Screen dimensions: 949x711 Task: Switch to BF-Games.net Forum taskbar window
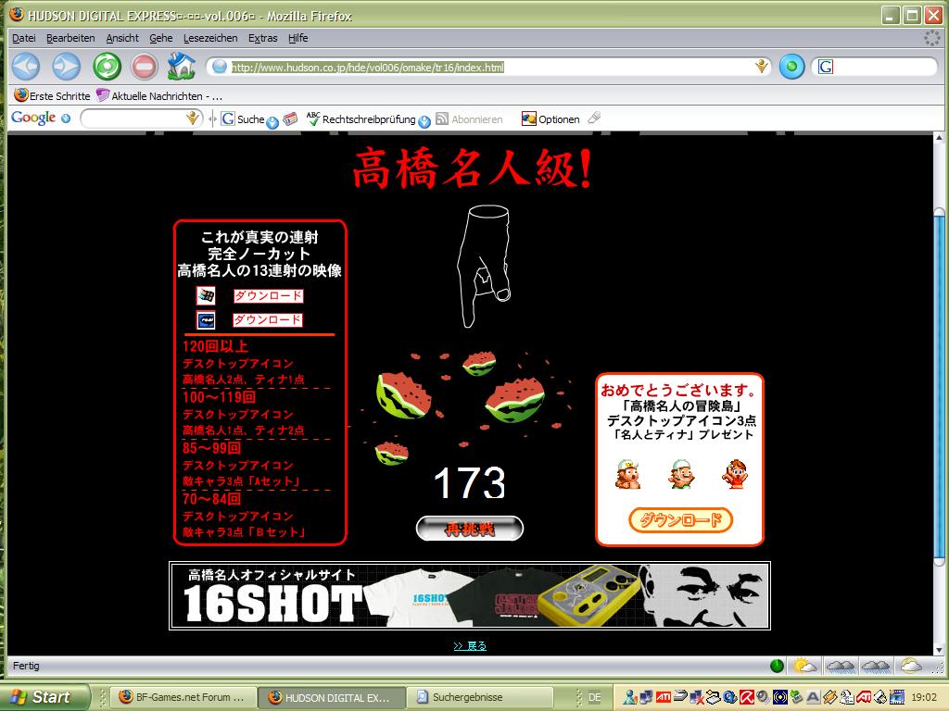183,697
